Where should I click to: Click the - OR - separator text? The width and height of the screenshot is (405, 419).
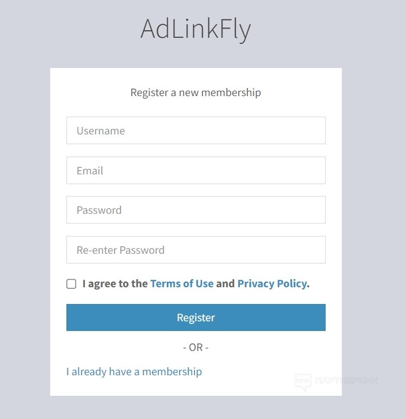[x=195, y=347]
